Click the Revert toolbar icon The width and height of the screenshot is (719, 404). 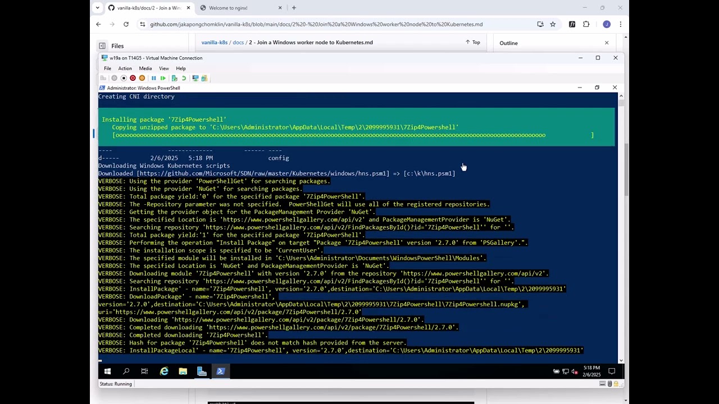(183, 78)
